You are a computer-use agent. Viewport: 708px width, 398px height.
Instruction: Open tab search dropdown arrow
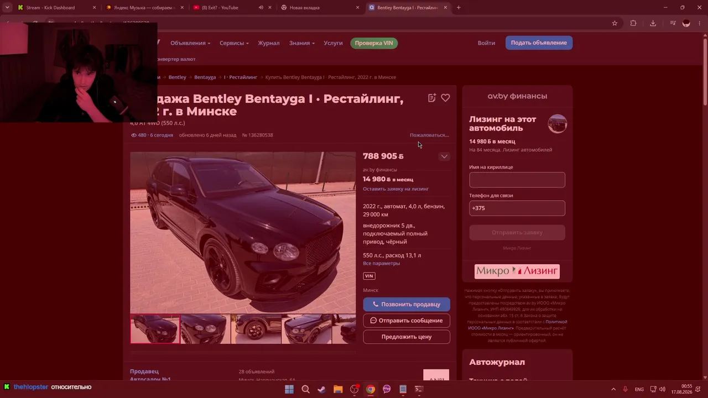point(7,8)
